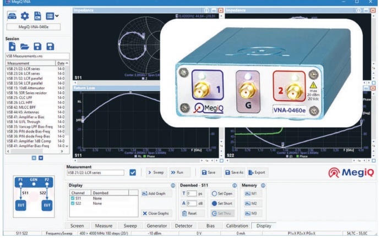Click the A attenuation dB input field

click(192, 203)
